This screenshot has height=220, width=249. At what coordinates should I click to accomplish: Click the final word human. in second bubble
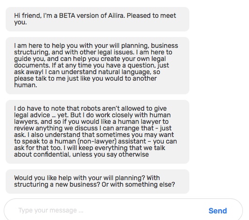pos(25,85)
